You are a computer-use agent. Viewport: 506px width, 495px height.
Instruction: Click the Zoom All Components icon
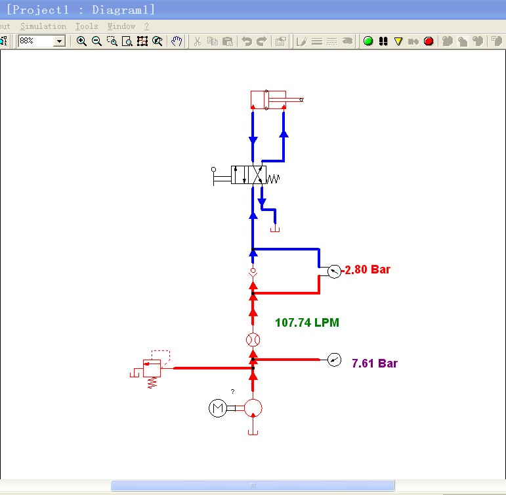[x=142, y=41]
